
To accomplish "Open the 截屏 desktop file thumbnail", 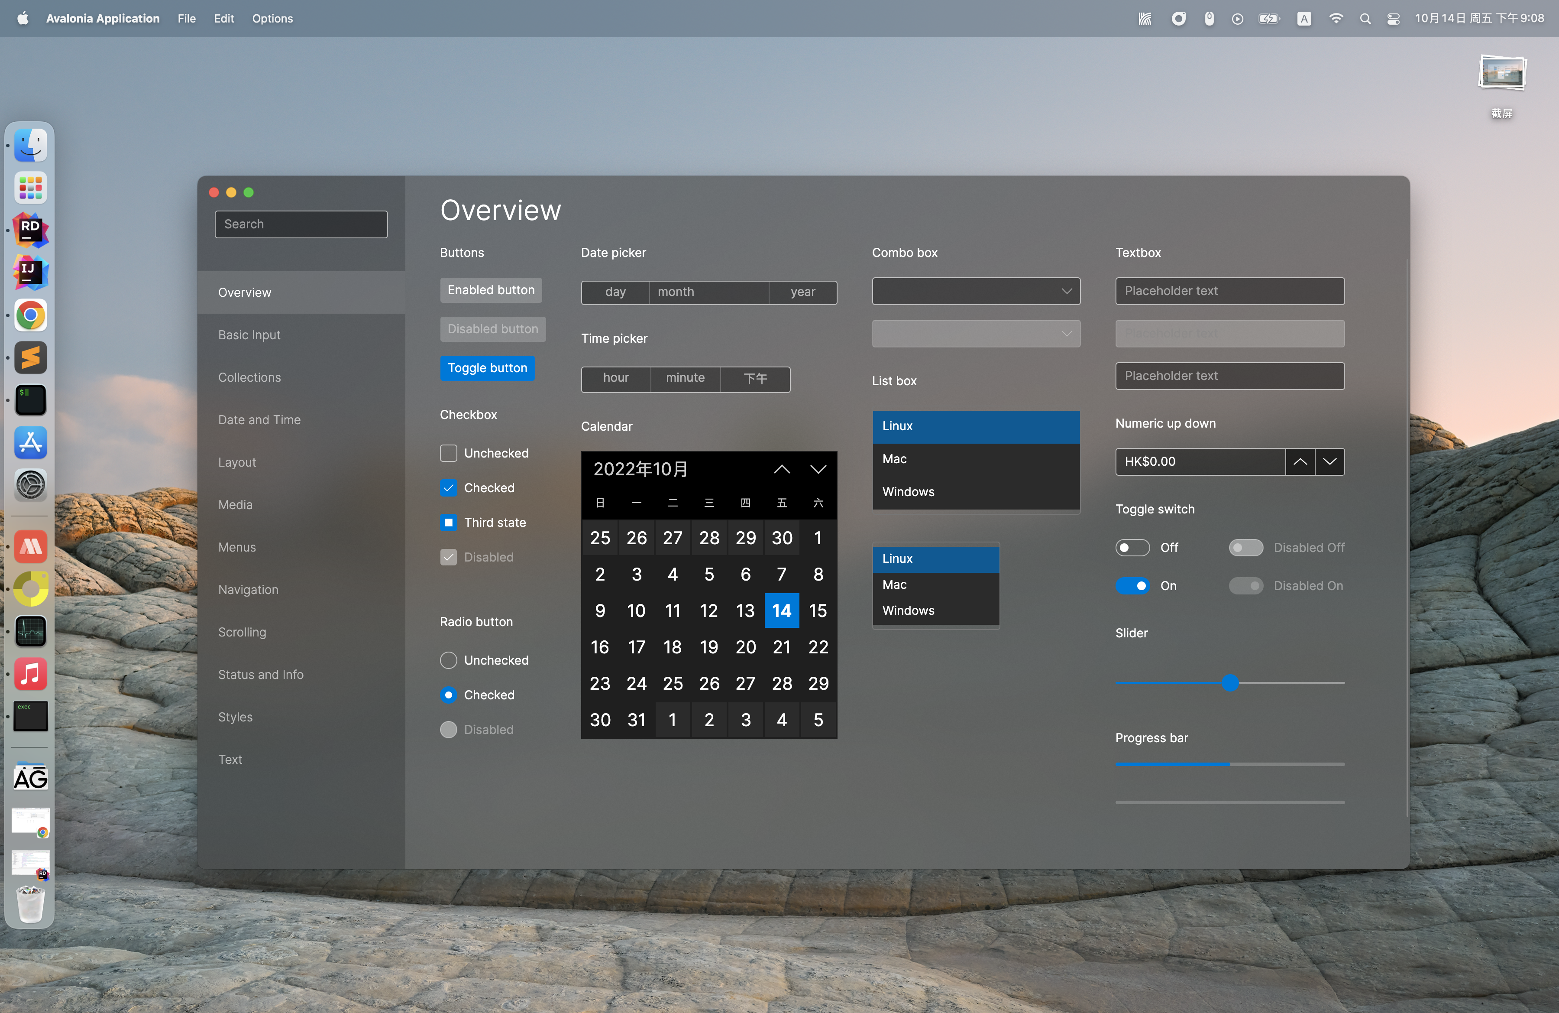I will (x=1502, y=73).
